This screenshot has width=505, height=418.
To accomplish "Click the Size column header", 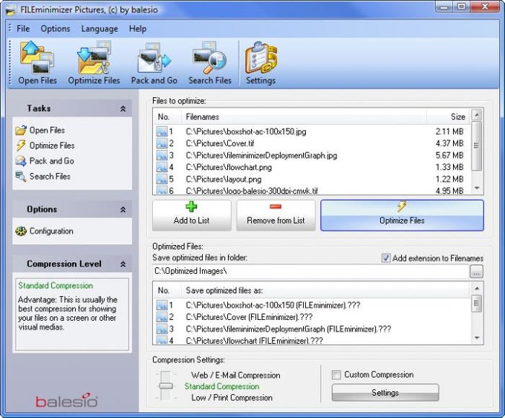I will coord(449,117).
